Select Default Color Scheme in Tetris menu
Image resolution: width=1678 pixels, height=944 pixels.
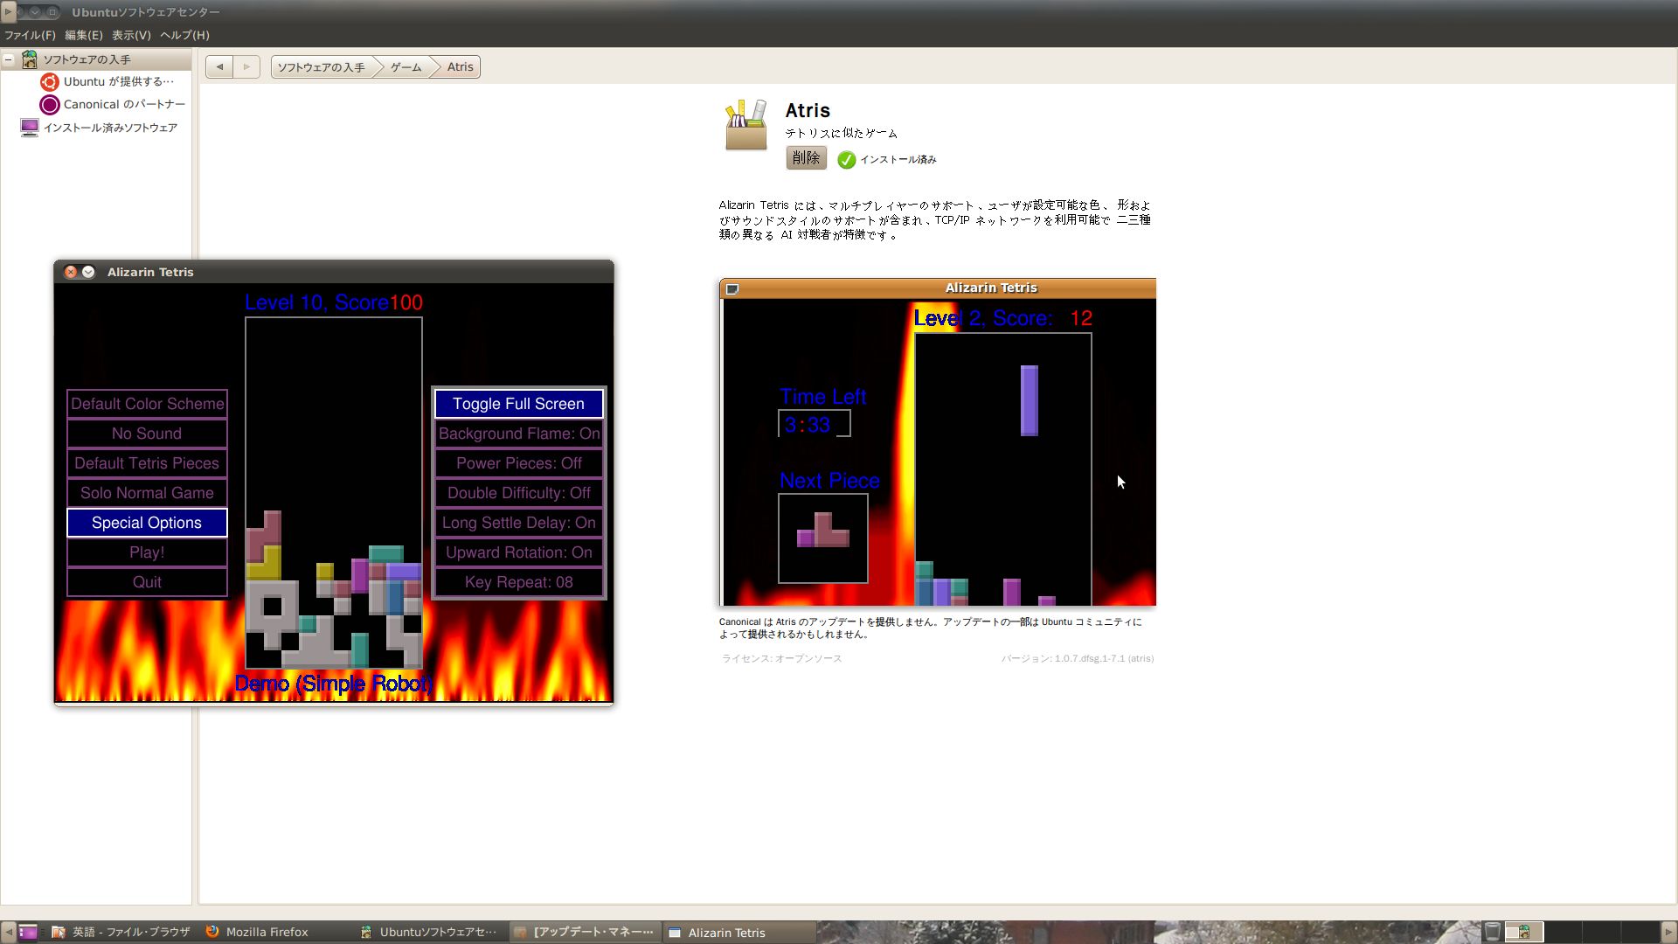[x=147, y=404]
